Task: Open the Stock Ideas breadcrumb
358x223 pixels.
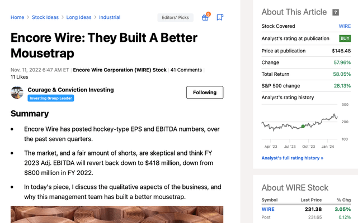Action: click(x=45, y=17)
